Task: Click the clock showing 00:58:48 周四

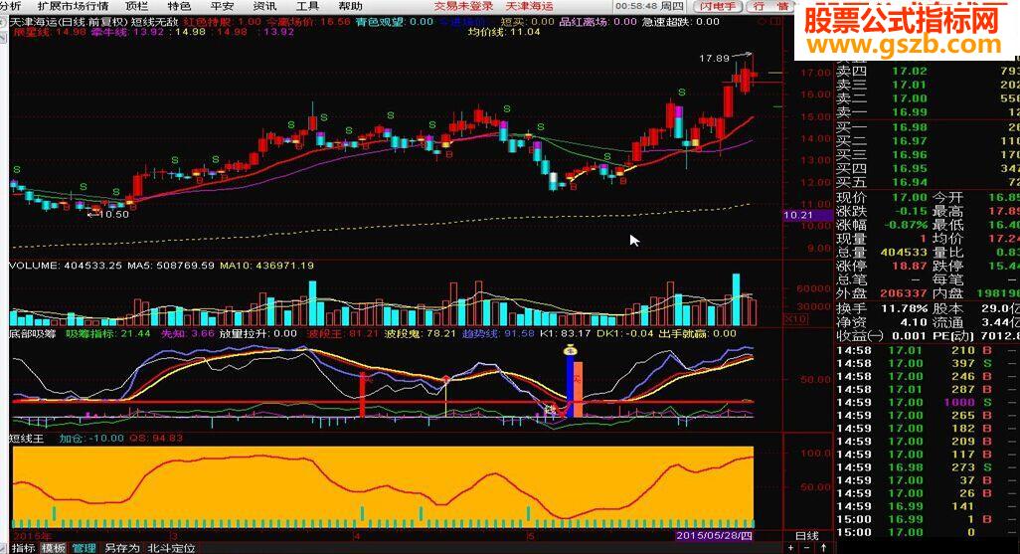Action: pos(648,6)
